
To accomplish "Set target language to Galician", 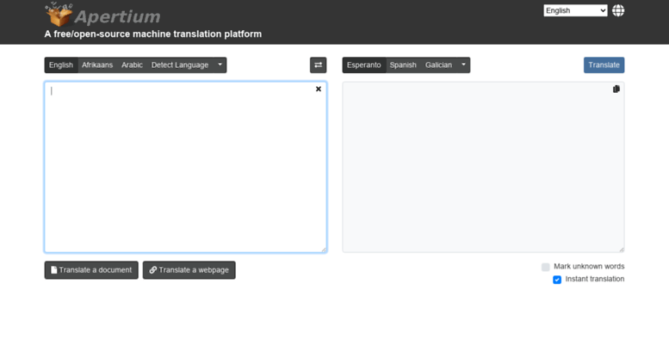I will [x=438, y=65].
